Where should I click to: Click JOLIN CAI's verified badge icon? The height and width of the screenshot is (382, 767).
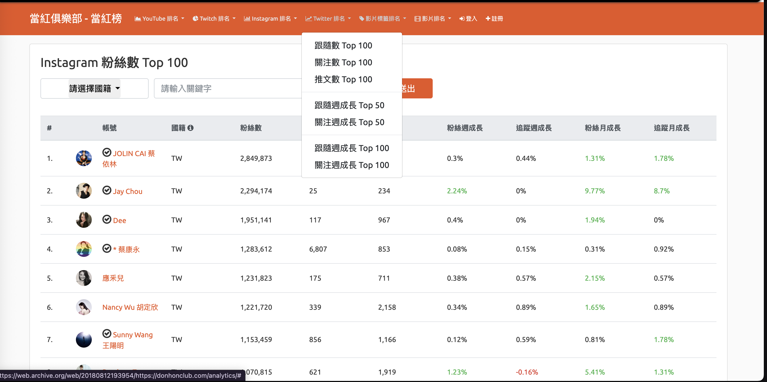pyautogui.click(x=107, y=152)
